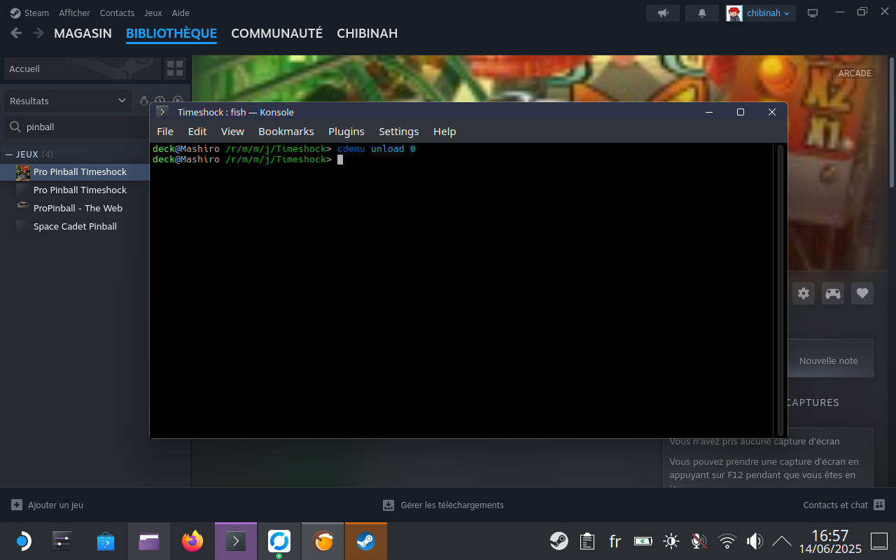Open Steam notifications bell

pyautogui.click(x=702, y=13)
